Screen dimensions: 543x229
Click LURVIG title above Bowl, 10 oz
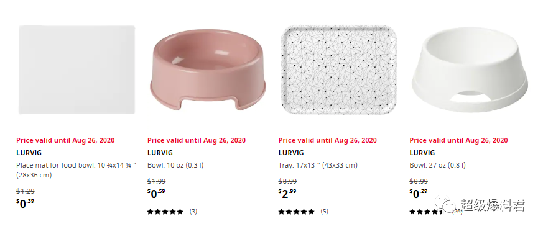(160, 153)
